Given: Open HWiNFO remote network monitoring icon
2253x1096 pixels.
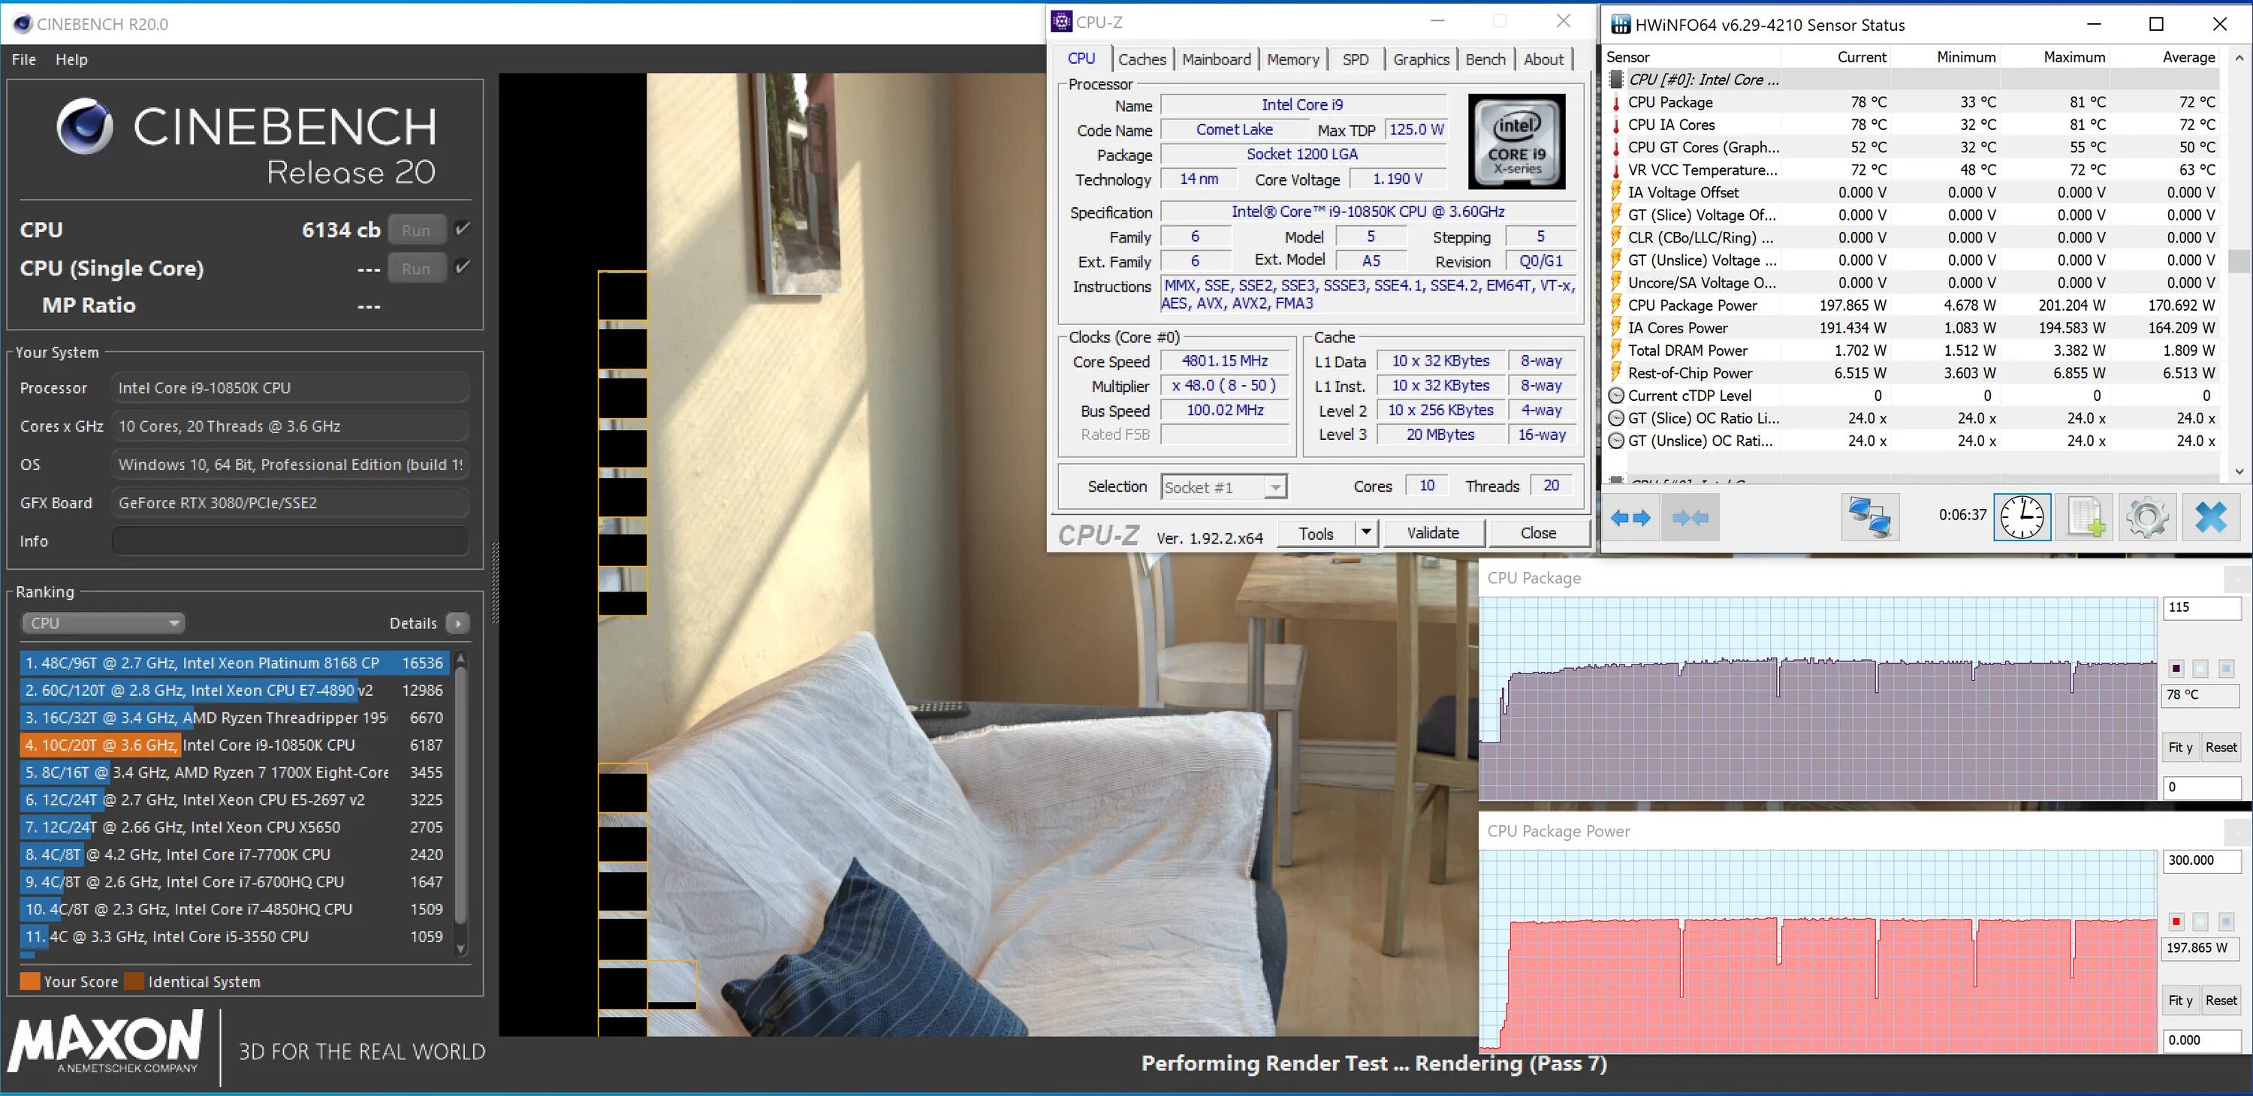Looking at the screenshot, I should [1869, 517].
